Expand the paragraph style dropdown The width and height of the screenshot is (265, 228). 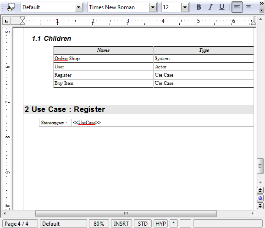coord(78,7)
